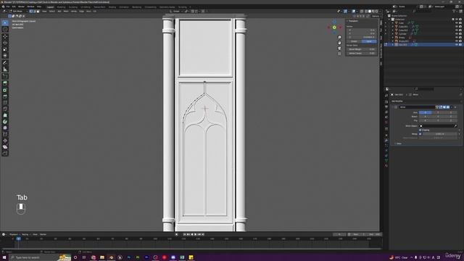Image resolution: width=464 pixels, height=261 pixels.
Task: Switch to the Modeling workspace tab
Action: click(x=61, y=7)
